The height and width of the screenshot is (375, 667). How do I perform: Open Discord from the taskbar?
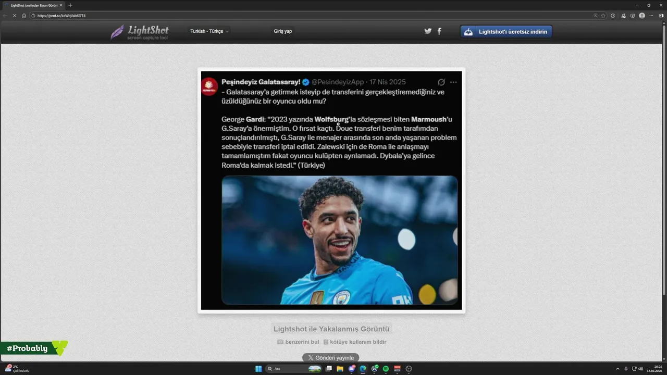click(352, 369)
